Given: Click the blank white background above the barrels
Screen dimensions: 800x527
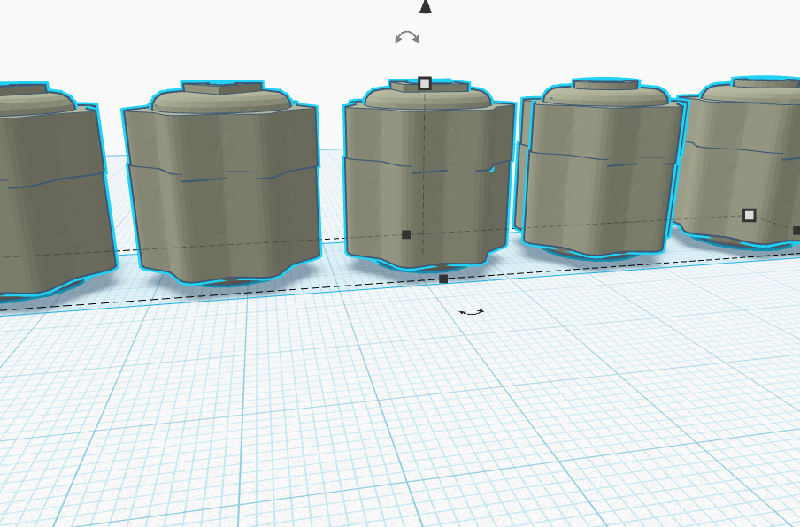Looking at the screenshot, I should coord(204,35).
